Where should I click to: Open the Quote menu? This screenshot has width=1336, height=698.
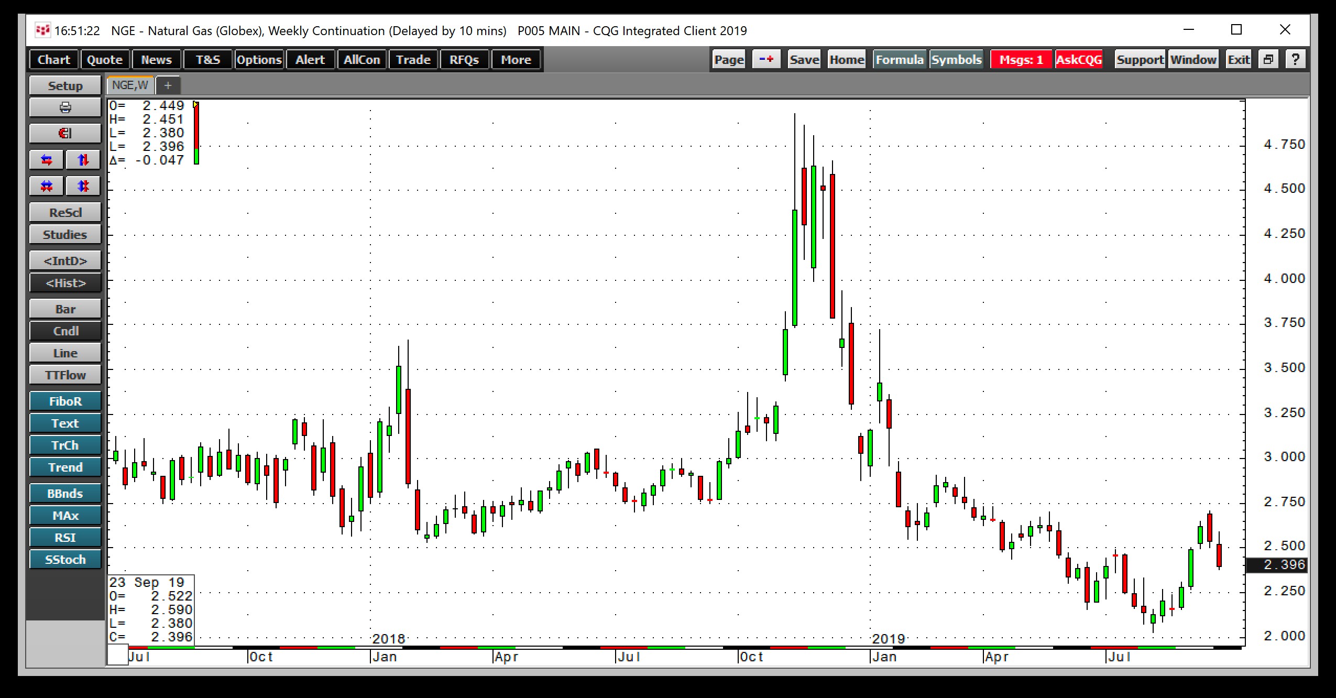(105, 59)
